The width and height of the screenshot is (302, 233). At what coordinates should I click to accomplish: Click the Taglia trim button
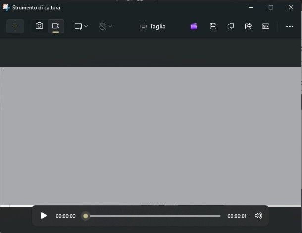click(152, 26)
